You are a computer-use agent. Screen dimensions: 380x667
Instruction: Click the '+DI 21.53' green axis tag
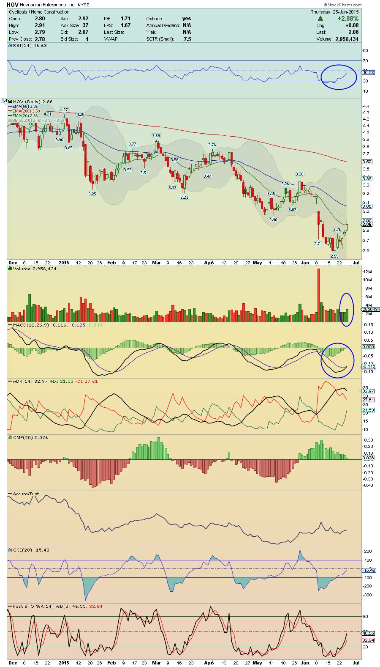368,410
